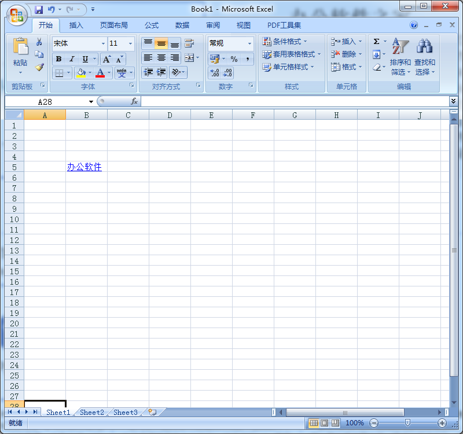Merge and center cells icon
The width and height of the screenshot is (463, 434).
[x=189, y=57]
